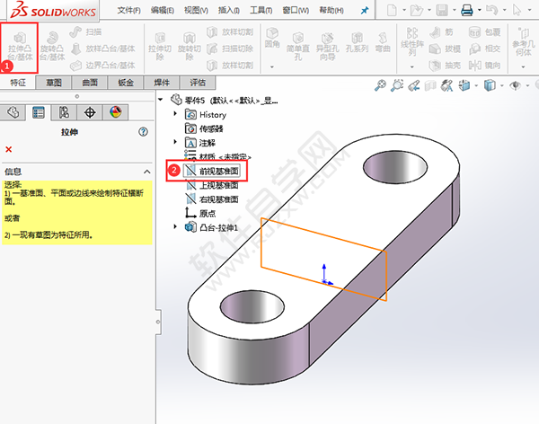539x424 pixels.
Task: Select the Mirror (镜向) tool
Action: (x=485, y=65)
